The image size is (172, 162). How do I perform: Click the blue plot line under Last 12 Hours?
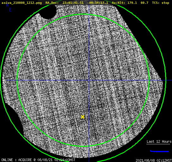click(159, 151)
